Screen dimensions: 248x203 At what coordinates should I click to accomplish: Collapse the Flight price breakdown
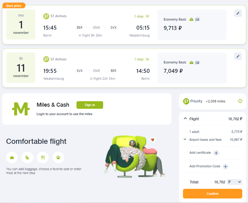(185, 119)
